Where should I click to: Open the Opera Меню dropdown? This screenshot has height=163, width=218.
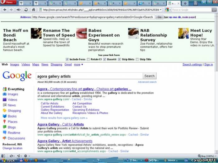[8, 2]
